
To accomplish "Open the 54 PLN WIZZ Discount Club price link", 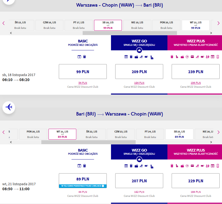I will point(83,83).
